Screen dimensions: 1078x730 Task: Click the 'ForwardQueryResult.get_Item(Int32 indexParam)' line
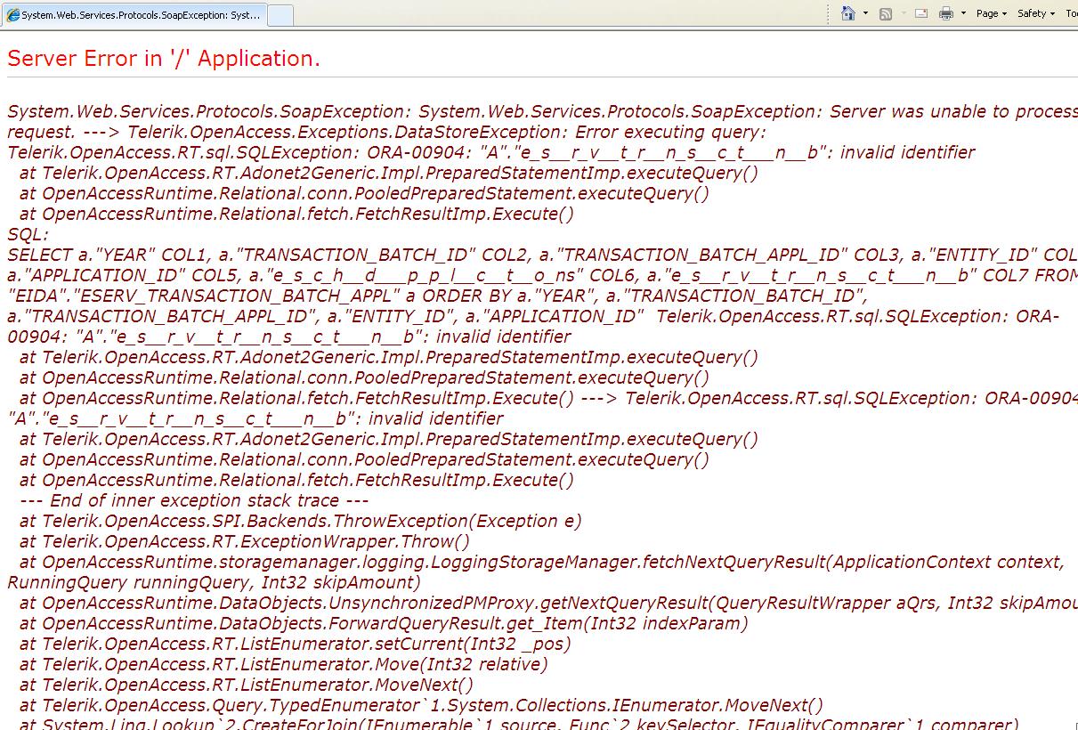pyautogui.click(x=384, y=623)
